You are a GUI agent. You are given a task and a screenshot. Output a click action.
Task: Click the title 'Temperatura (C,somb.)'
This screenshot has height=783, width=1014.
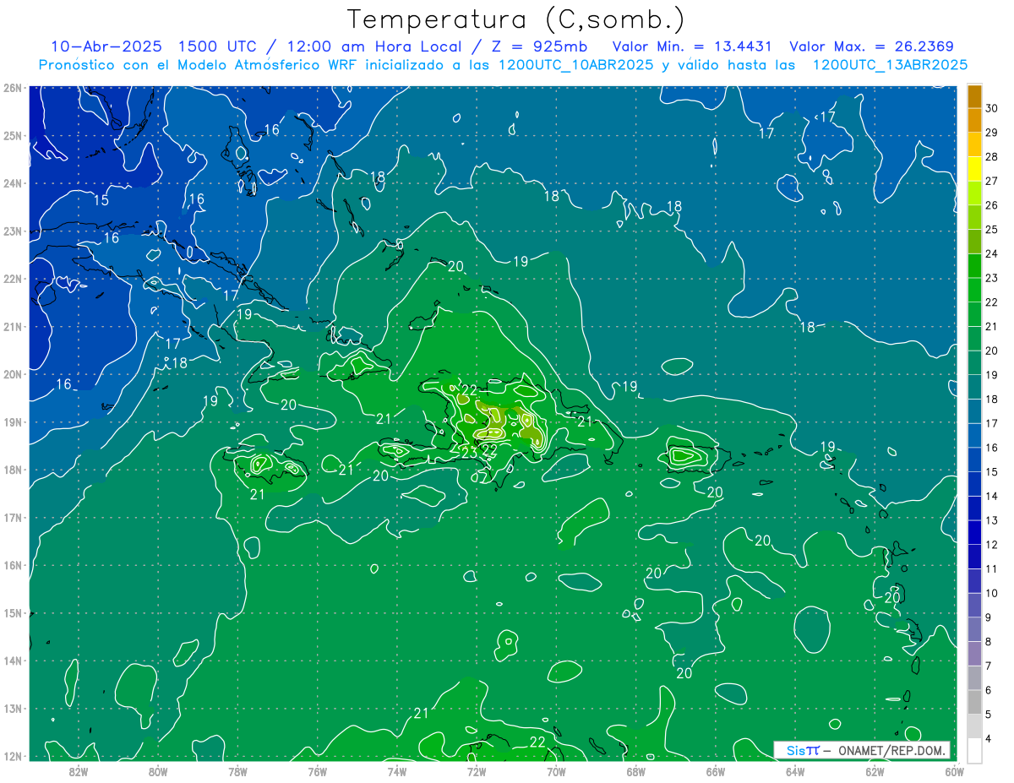[x=516, y=19]
